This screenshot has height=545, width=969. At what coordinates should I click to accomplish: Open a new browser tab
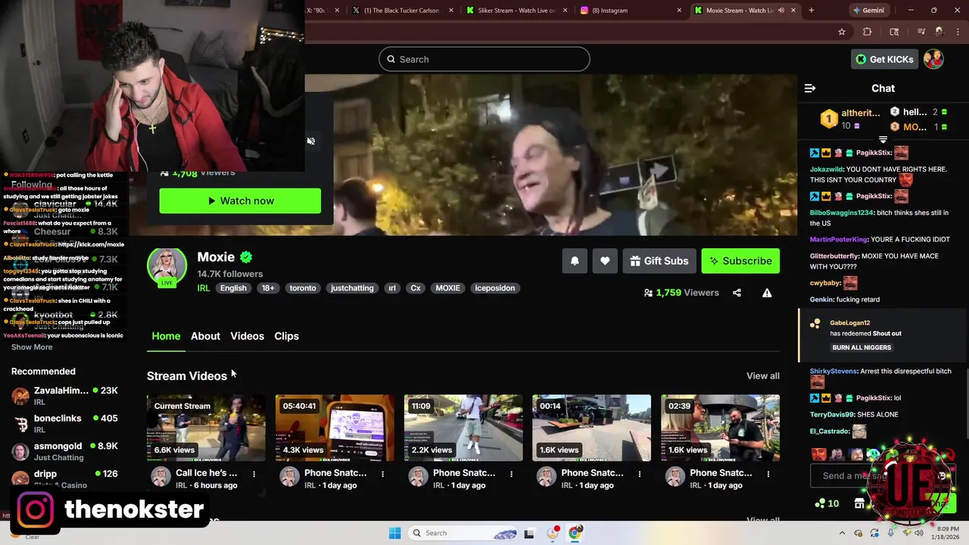tap(811, 11)
